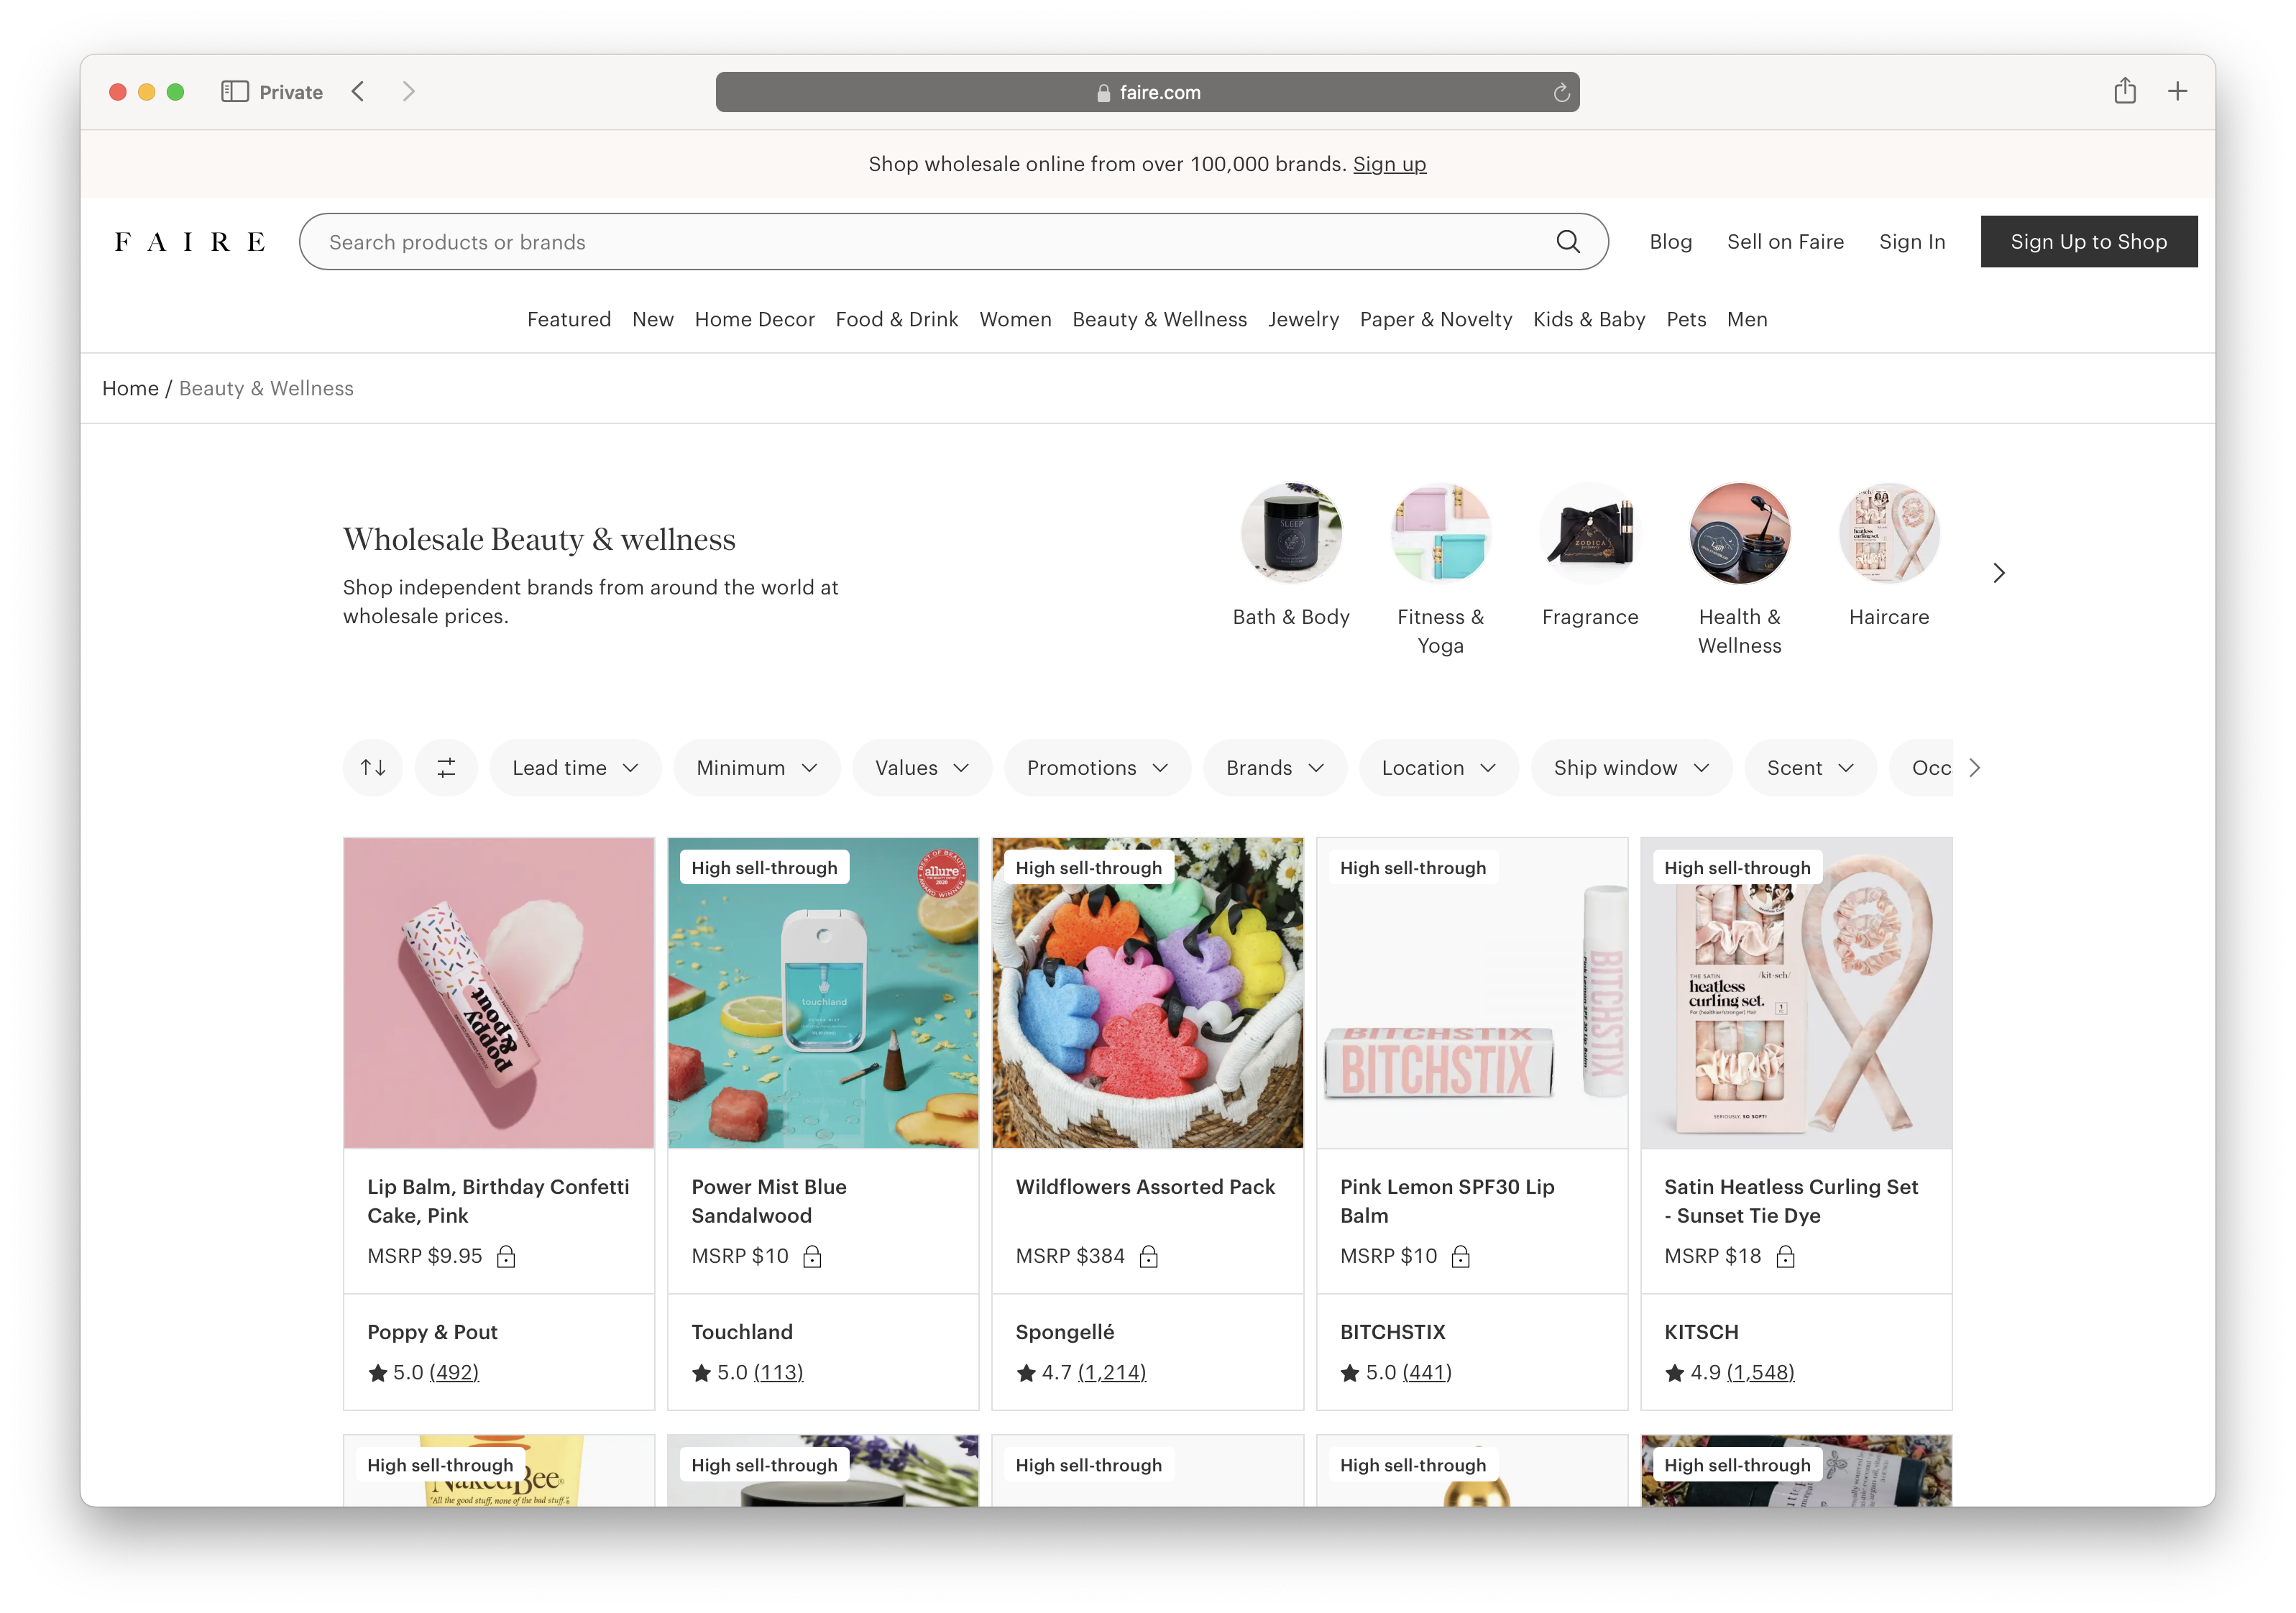The image size is (2296, 1613).
Task: Click lock icon beside MSRP $9.95
Action: click(506, 1256)
